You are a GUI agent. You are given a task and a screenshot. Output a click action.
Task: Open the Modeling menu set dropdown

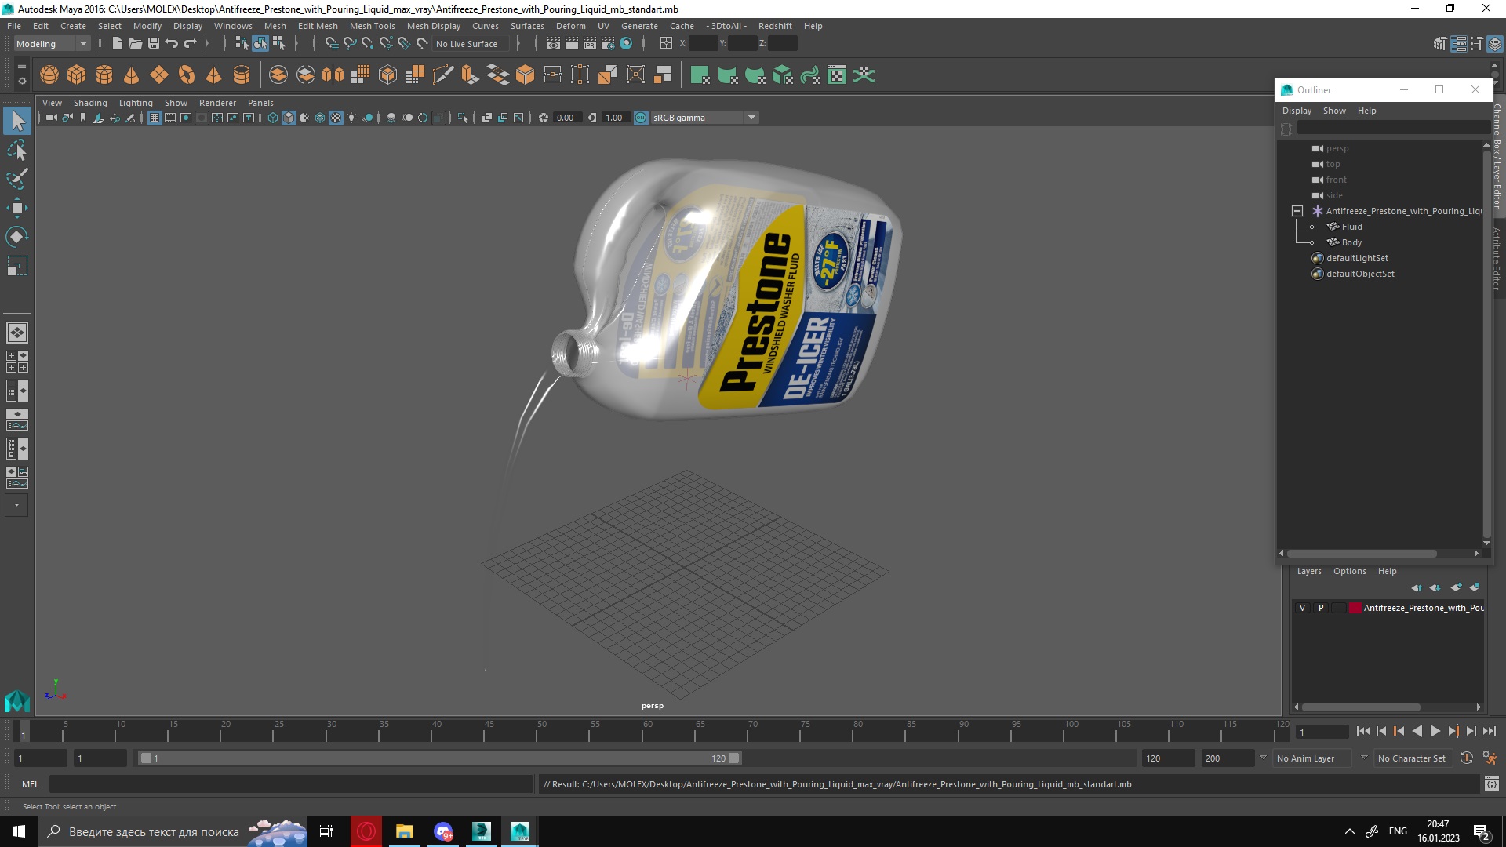click(x=52, y=44)
